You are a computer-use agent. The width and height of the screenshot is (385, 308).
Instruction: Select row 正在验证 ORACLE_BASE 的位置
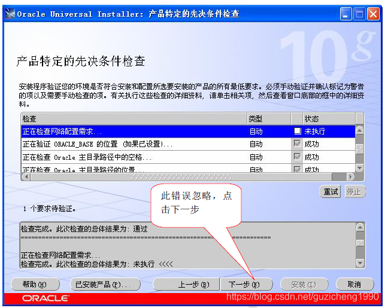pyautogui.click(x=189, y=144)
